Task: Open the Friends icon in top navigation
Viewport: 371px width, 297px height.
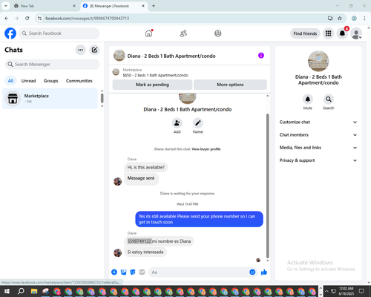Action: 183,33
